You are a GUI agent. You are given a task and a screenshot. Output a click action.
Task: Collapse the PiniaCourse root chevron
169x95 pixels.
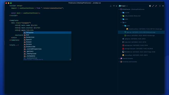pos(119,9)
